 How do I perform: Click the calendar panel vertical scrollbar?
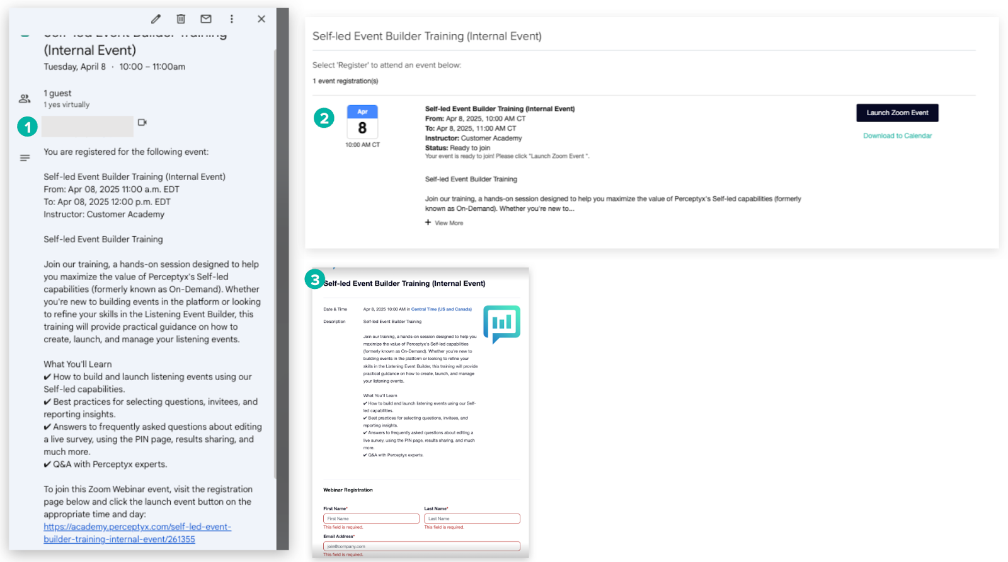(x=275, y=264)
